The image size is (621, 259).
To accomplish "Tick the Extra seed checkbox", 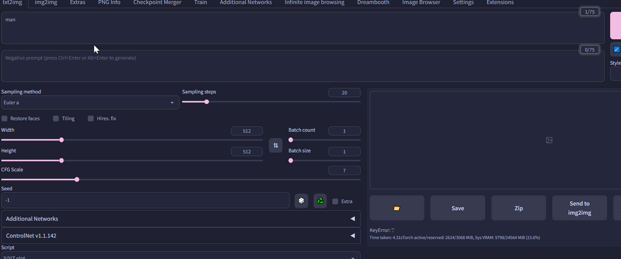I will click(335, 201).
